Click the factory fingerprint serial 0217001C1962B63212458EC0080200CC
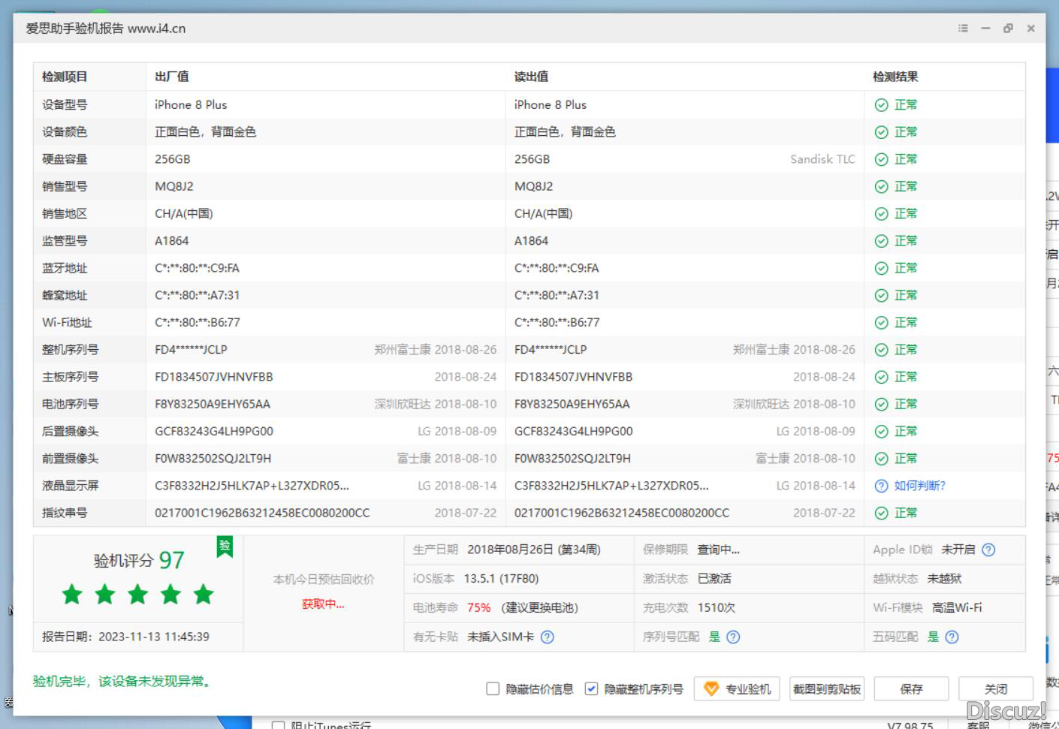1059x729 pixels. (x=262, y=513)
